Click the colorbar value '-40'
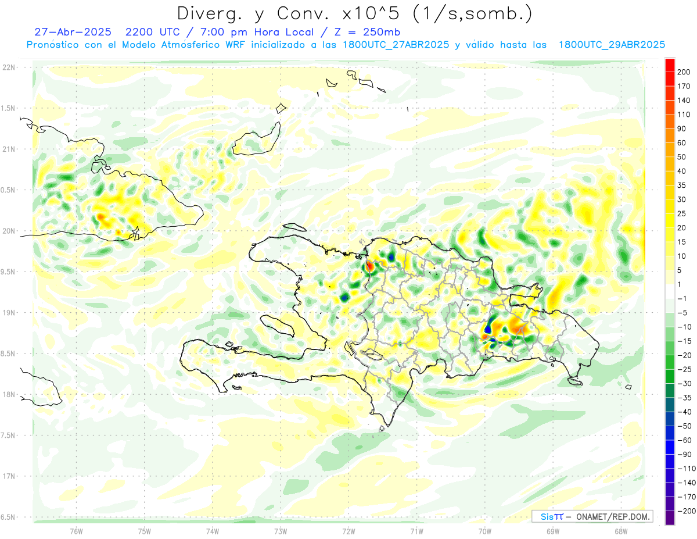 (x=685, y=412)
